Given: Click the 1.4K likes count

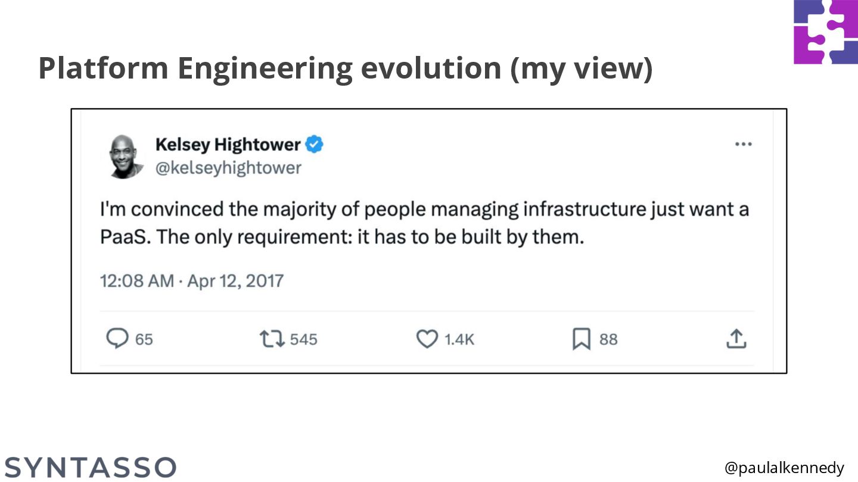Looking at the screenshot, I should tap(459, 339).
